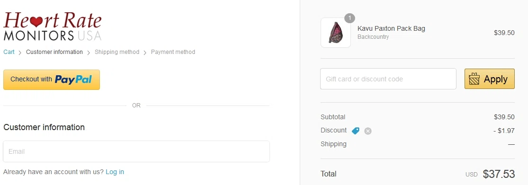Click the chevron before Shipping method
The image size is (528, 185).
point(89,53)
